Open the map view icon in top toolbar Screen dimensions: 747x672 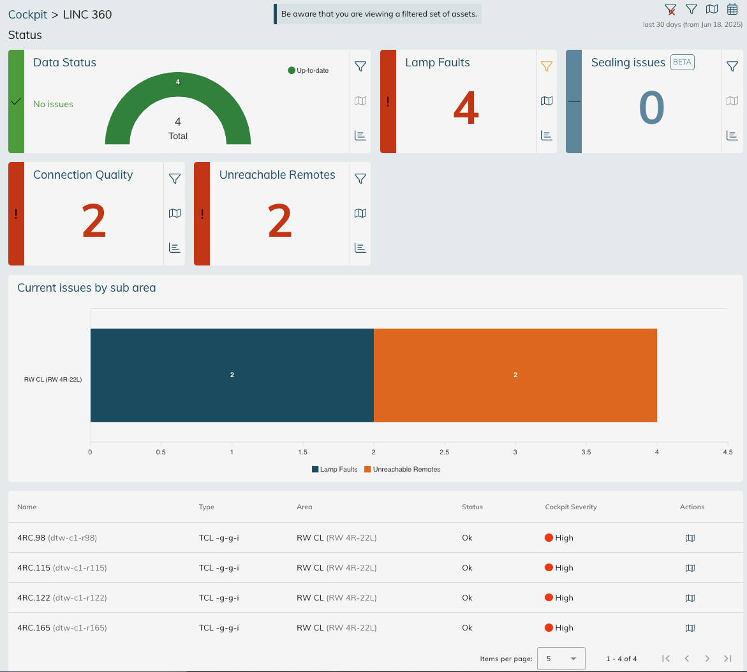click(x=712, y=9)
